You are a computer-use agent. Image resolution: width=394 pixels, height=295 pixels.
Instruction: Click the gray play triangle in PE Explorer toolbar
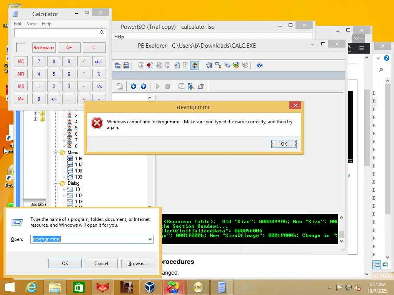coord(157,86)
